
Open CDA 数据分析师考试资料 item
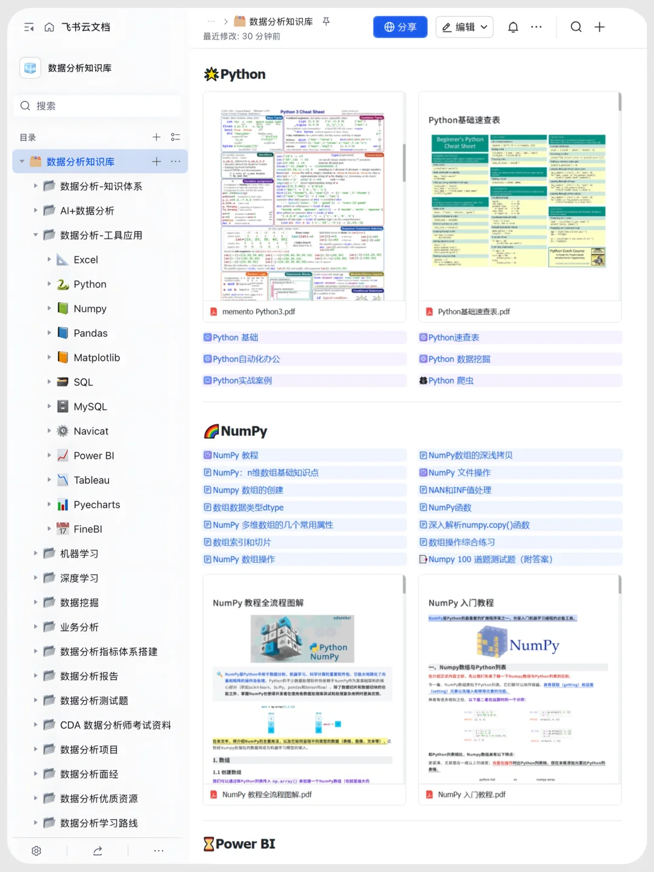[x=116, y=725]
